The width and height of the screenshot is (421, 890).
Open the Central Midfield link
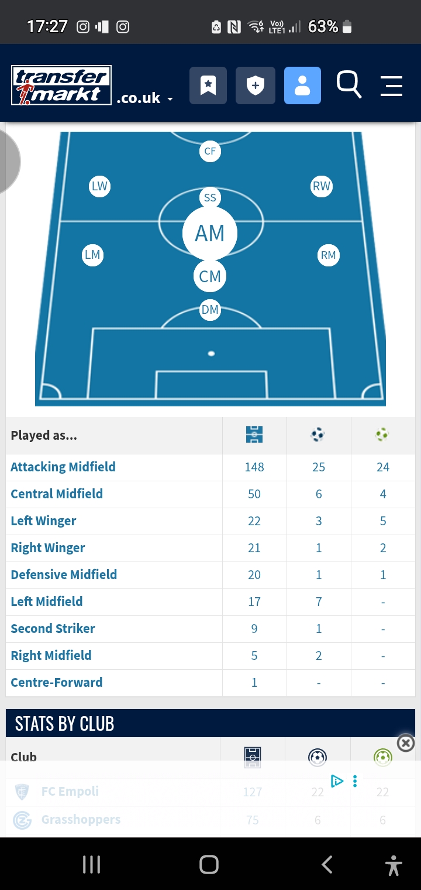click(x=57, y=494)
